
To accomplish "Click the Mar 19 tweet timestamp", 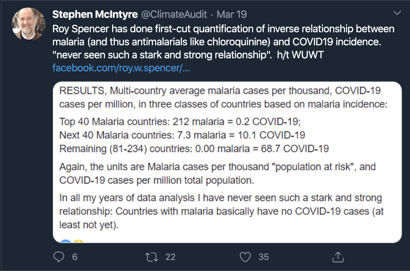I will 232,14.
